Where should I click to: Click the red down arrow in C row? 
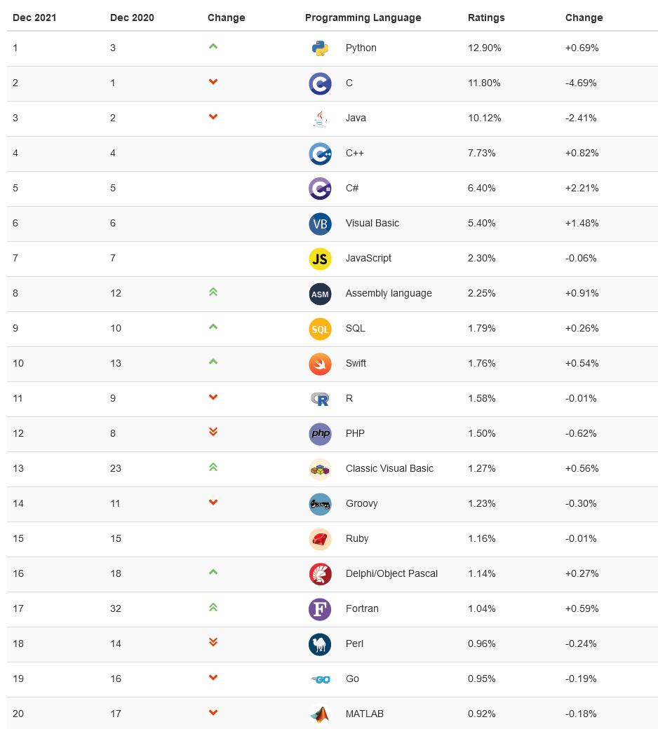point(213,82)
